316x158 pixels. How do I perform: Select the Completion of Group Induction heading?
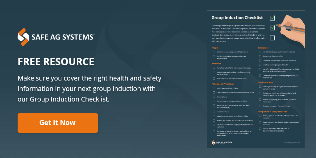click(272, 111)
